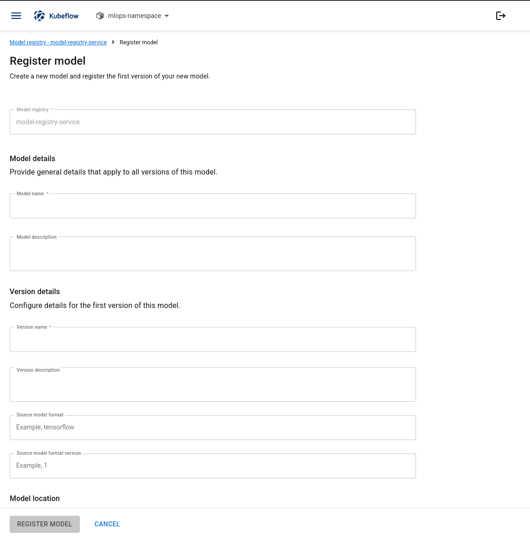
Task: Open the hamburger navigation menu
Action: pyautogui.click(x=16, y=16)
